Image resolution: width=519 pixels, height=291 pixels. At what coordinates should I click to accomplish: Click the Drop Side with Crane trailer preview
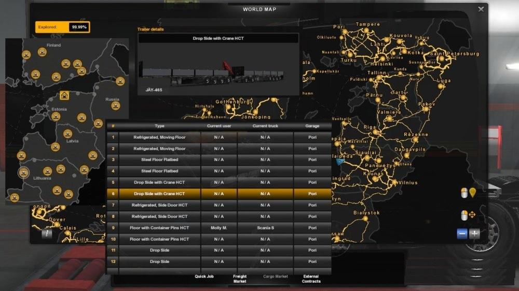[218, 70]
